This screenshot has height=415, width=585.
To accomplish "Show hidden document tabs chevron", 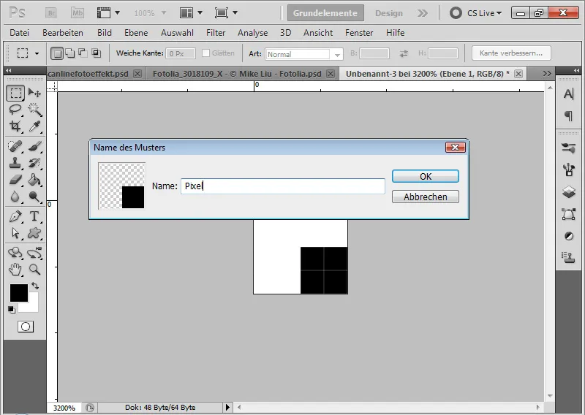I will 546,74.
